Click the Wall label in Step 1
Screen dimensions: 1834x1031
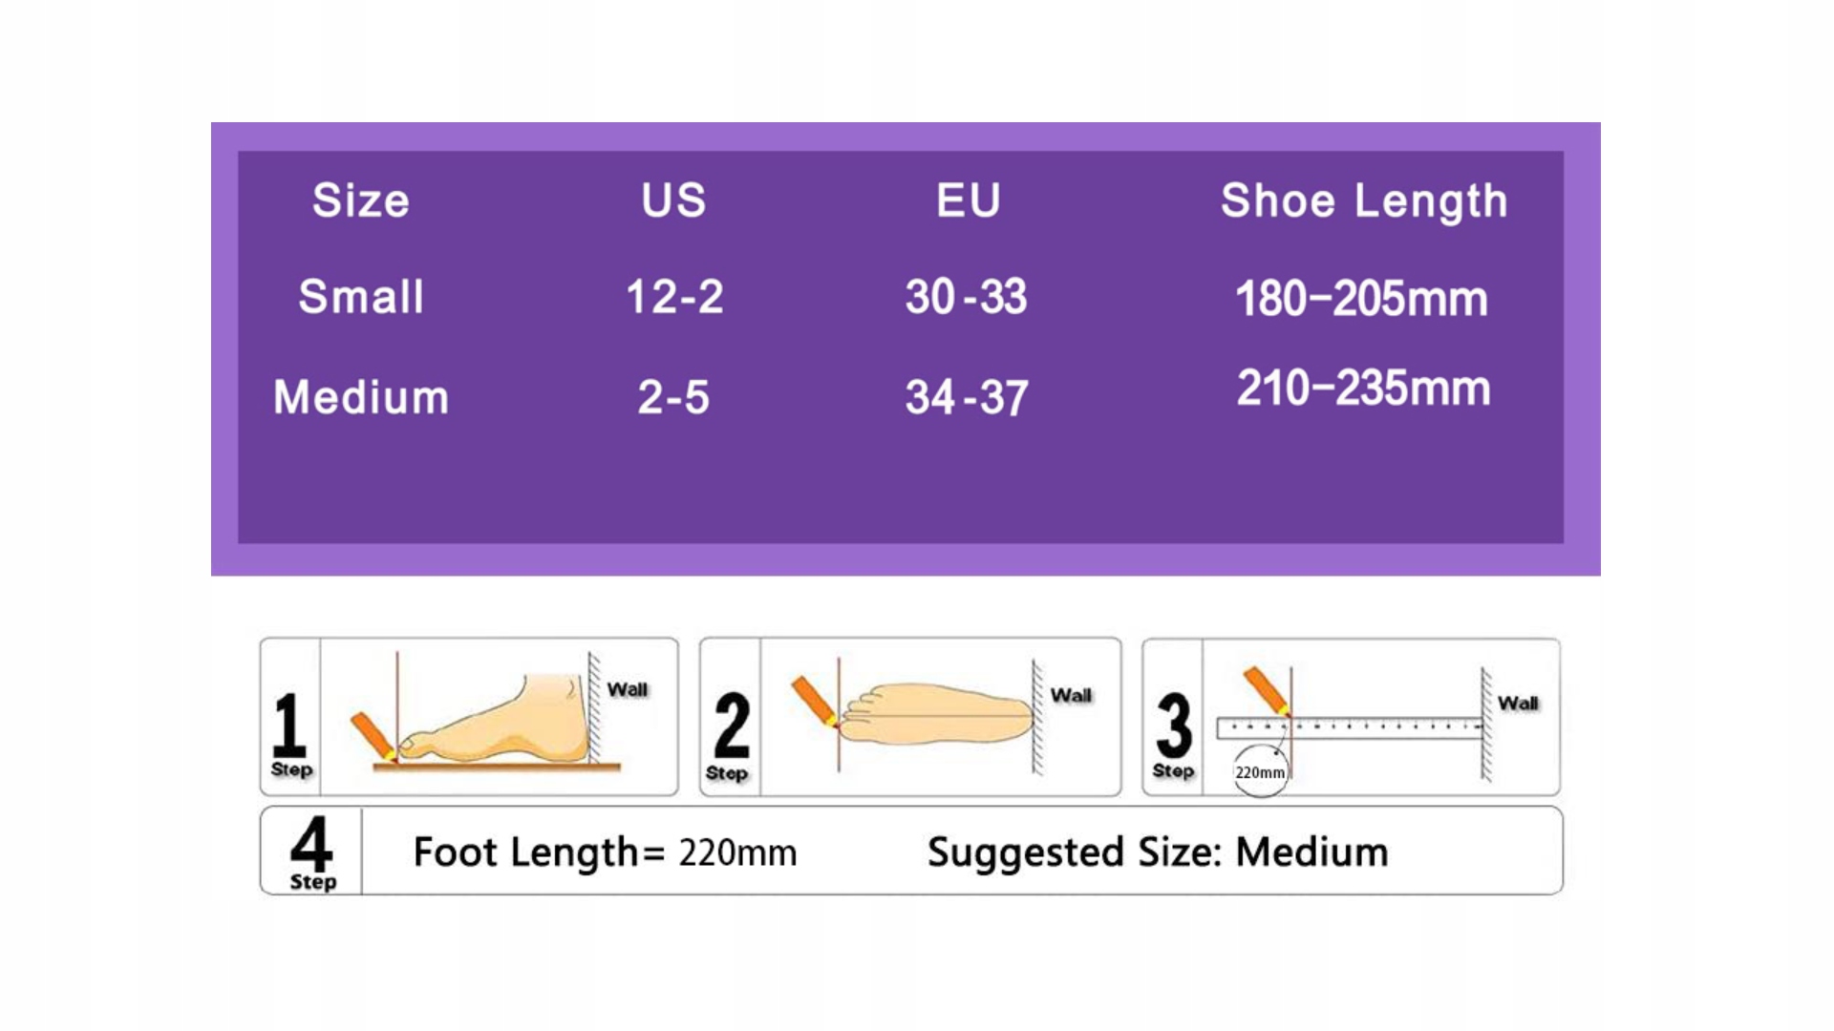(x=628, y=689)
